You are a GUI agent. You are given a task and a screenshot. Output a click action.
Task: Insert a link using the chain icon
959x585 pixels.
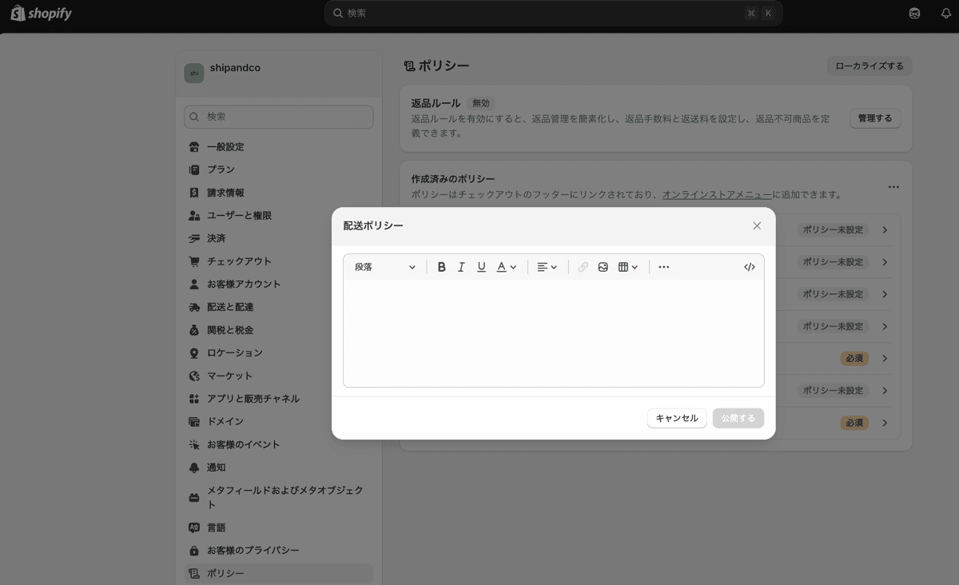[x=583, y=266]
